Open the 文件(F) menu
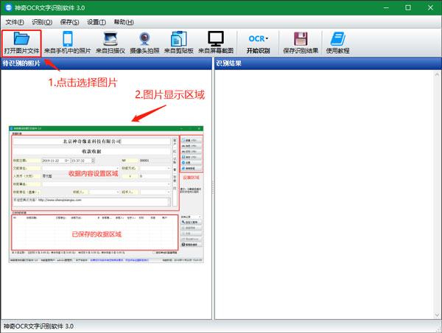The height and width of the screenshot is (333, 442). 15,22
